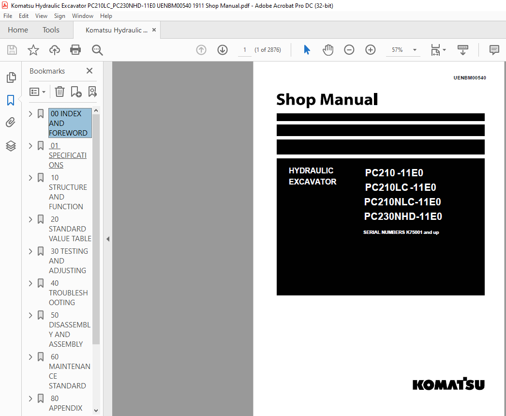
Task: Jump to 40 TROUBLESHOOTING bookmark
Action: [x=68, y=293]
